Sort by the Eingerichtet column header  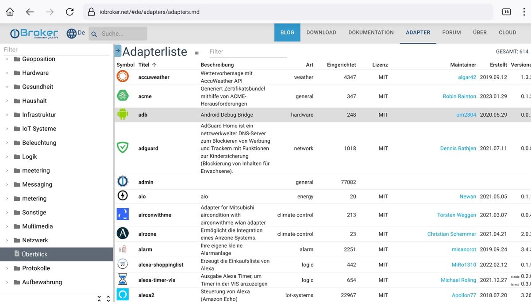tap(341, 65)
